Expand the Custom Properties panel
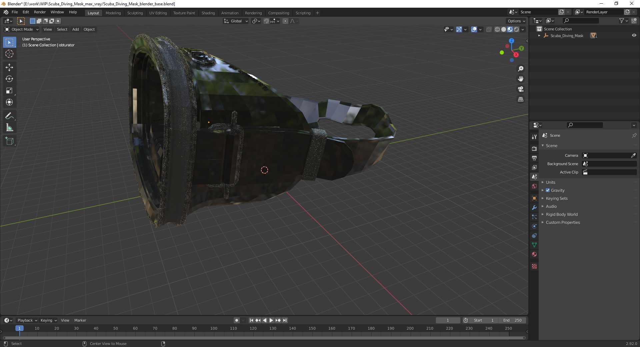 pos(563,222)
